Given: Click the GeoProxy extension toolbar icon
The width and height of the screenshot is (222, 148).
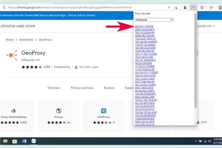Looking at the screenshot, I should click(x=193, y=7).
